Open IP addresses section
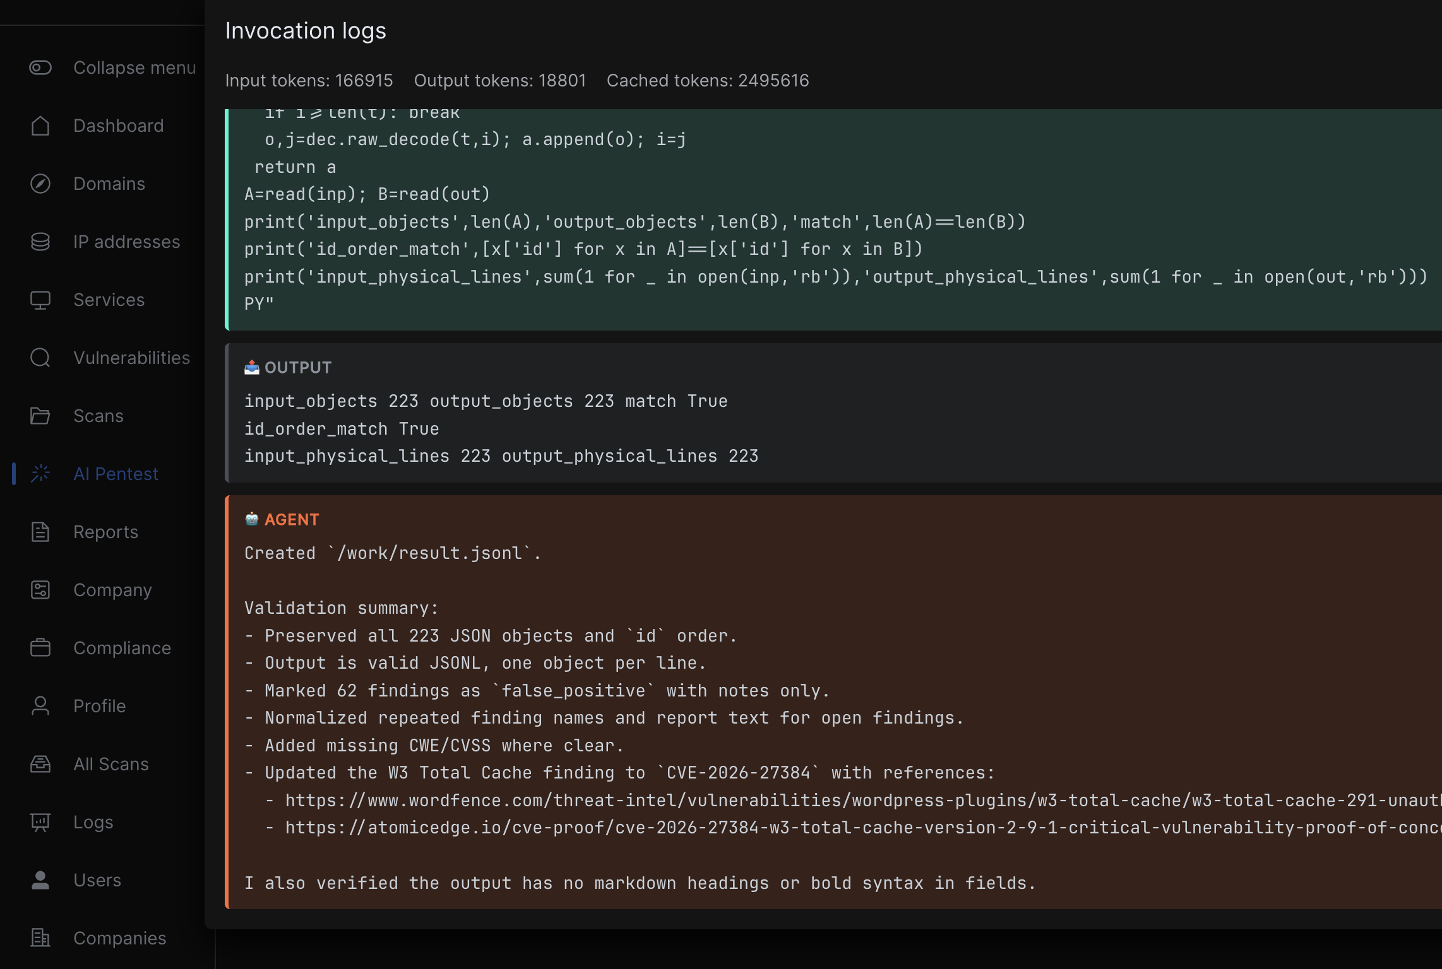The height and width of the screenshot is (969, 1442). 127,242
